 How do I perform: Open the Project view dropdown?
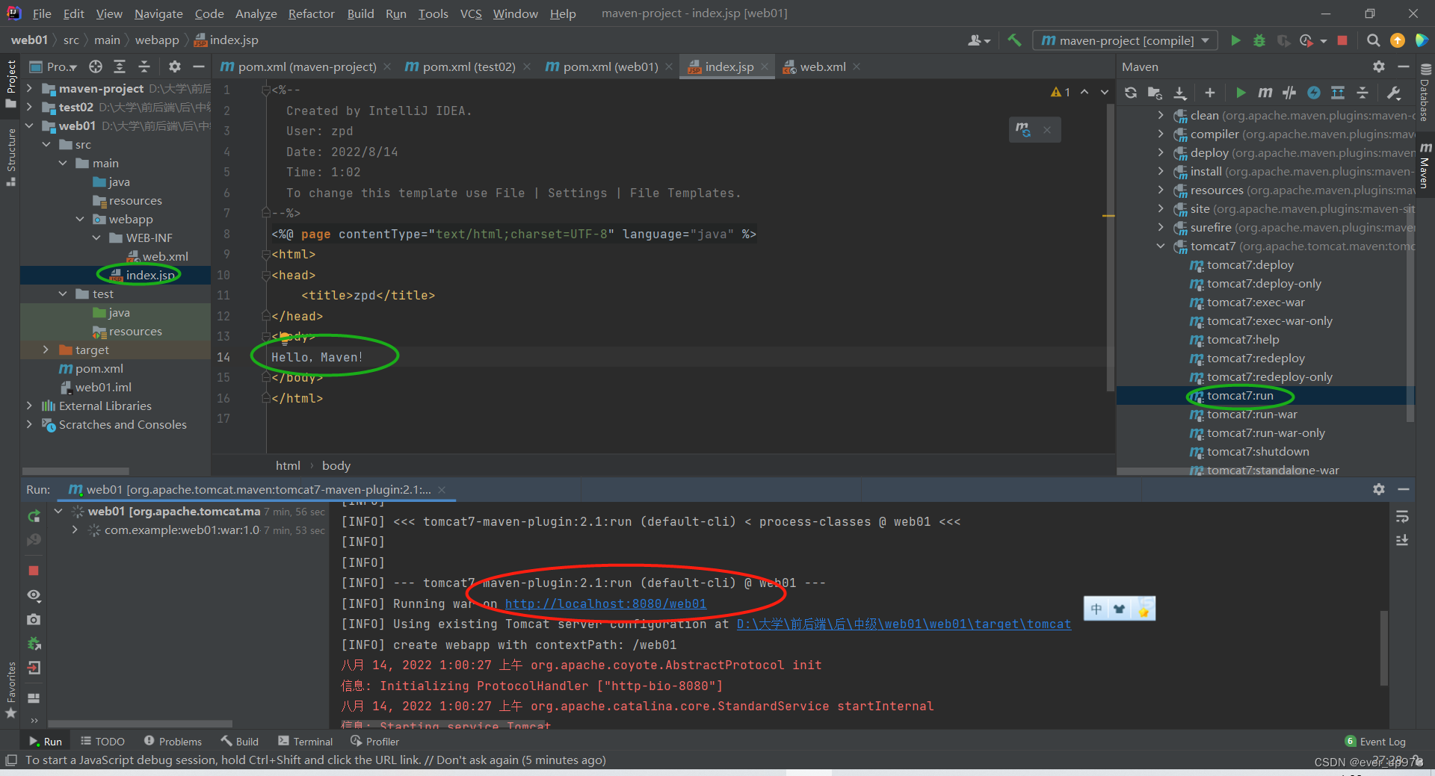[54, 66]
